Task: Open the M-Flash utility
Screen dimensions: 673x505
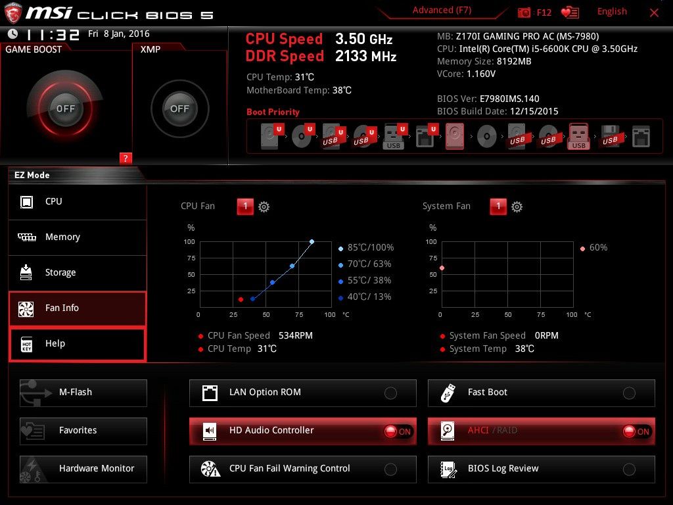Action: (83, 393)
